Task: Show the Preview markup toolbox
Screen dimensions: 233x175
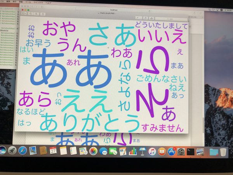Action: (151, 18)
